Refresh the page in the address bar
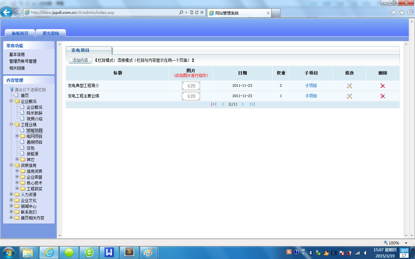415x259 pixels. pos(196,13)
